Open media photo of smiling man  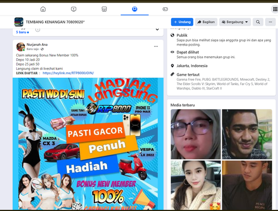247,134
